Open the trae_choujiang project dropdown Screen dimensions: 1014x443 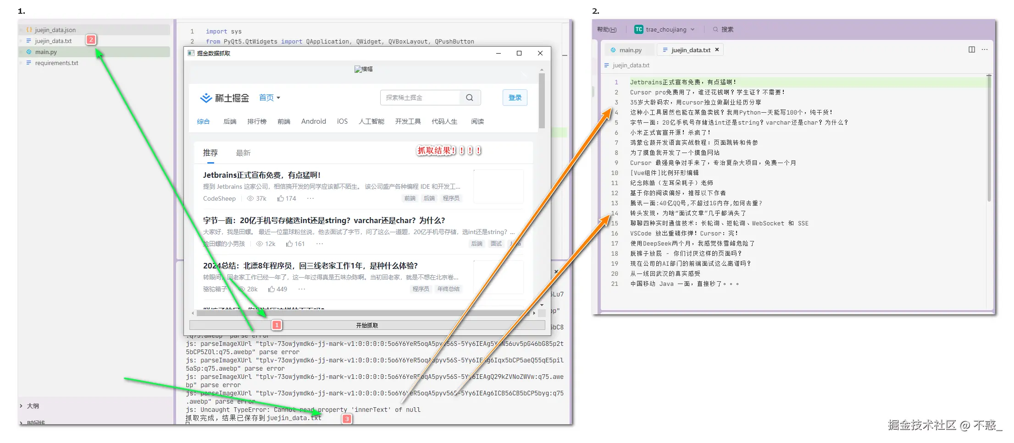click(665, 29)
